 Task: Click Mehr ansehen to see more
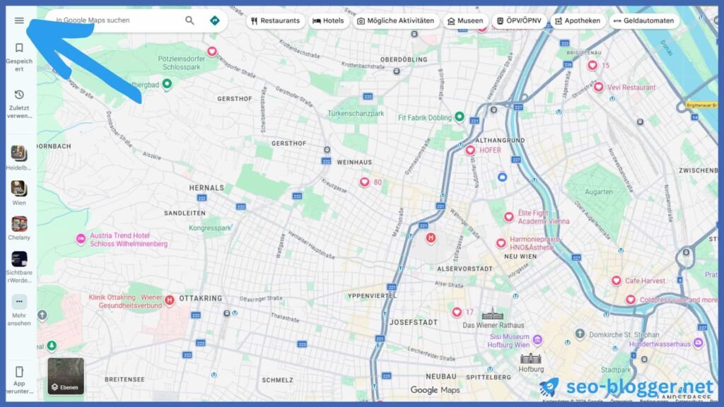click(x=19, y=310)
